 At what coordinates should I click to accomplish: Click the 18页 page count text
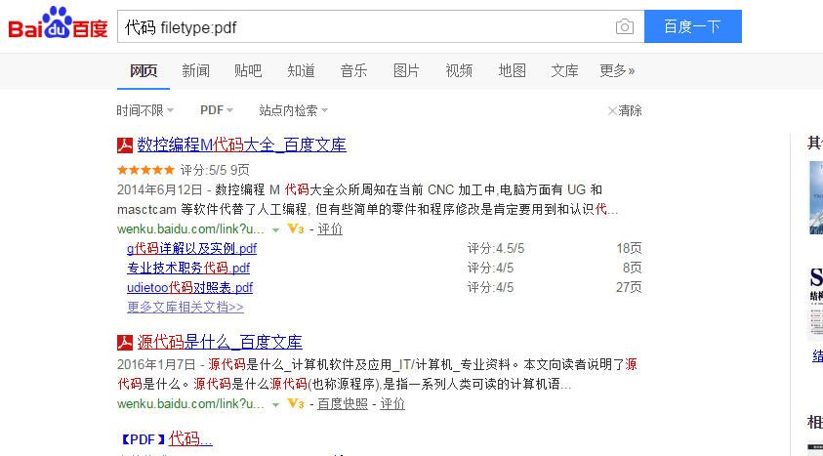coord(629,248)
